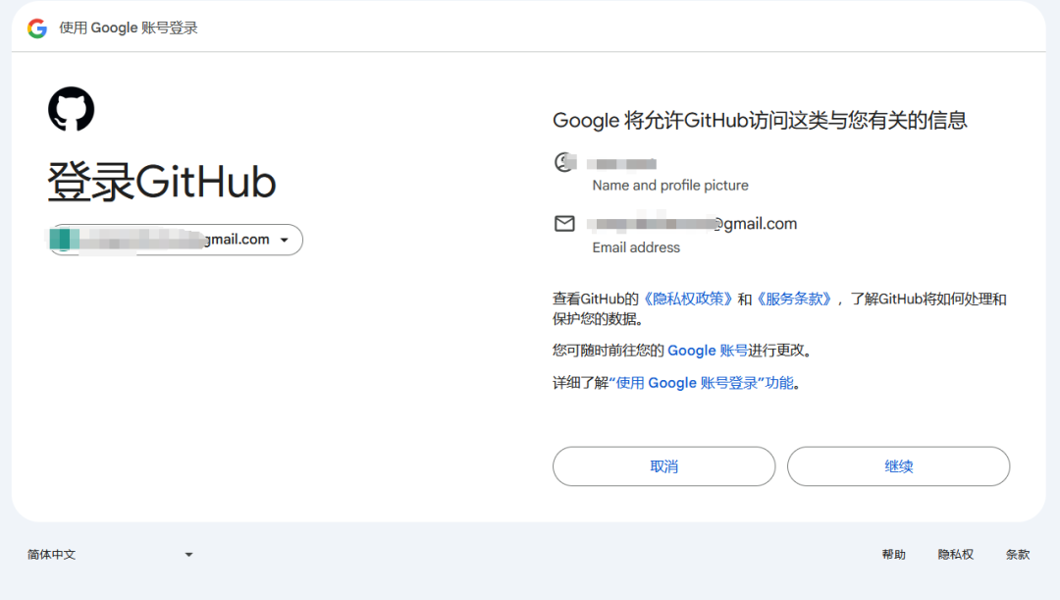The image size is (1060, 600).
Task: Click the 使用 Google 账号登录 header text
Action: pyautogui.click(x=129, y=27)
